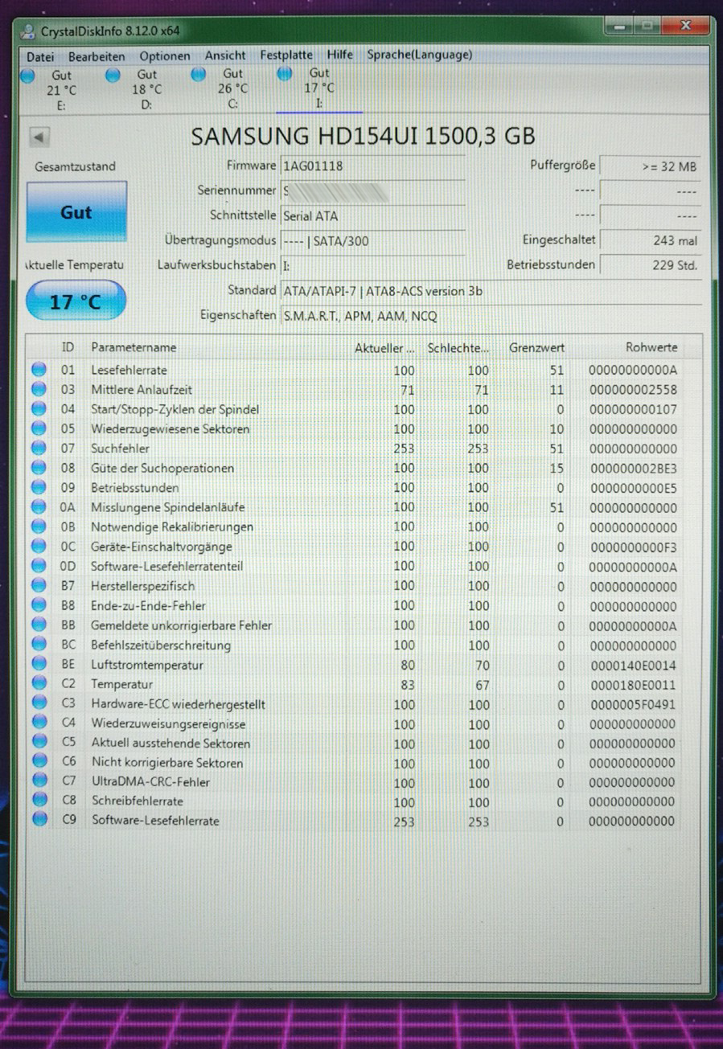Select the Lesefehlerrate parameter name
Image resolution: width=723 pixels, height=1049 pixels.
click(x=129, y=370)
